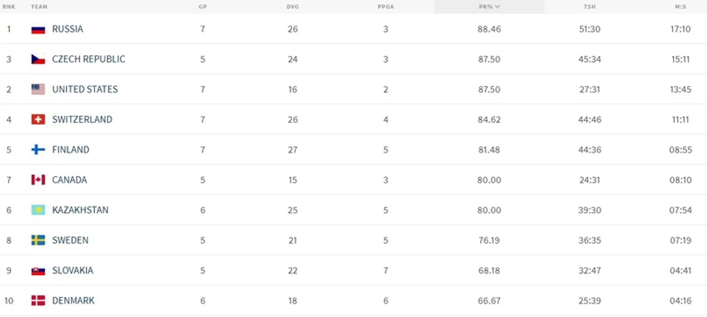The image size is (707, 317).
Task: Sort by TSH column header
Action: 589,7
